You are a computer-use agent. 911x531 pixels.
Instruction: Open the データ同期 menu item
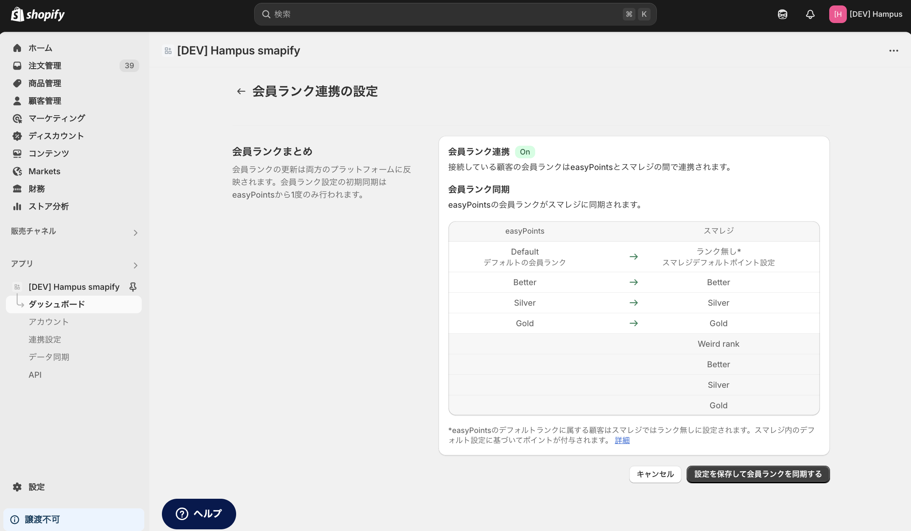(49, 357)
